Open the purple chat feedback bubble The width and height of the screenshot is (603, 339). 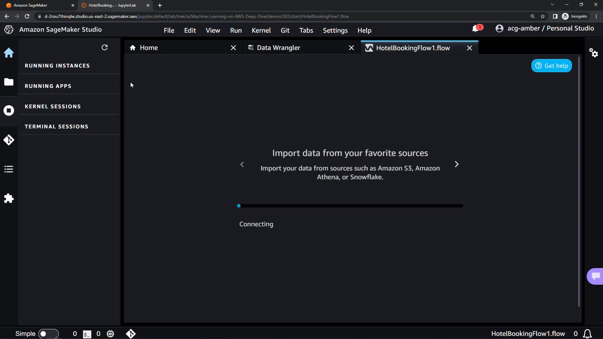(595, 276)
